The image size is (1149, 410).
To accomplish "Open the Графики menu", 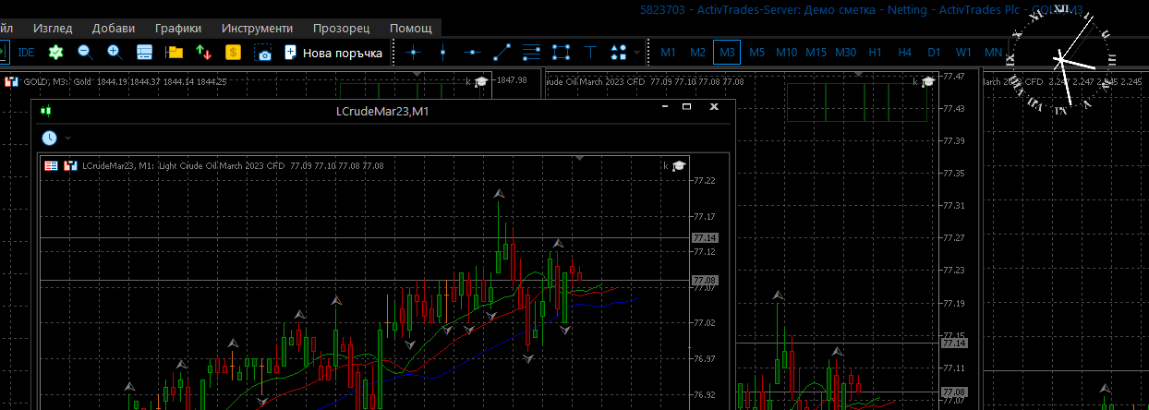I will 178,28.
